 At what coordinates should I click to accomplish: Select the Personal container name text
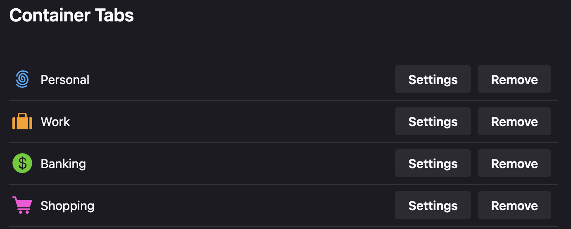65,79
